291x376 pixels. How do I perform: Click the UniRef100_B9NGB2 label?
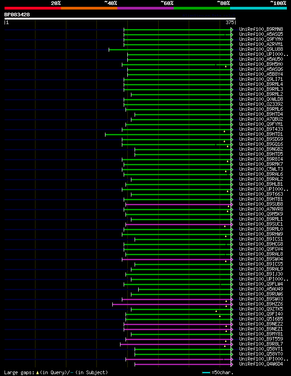point(261,149)
